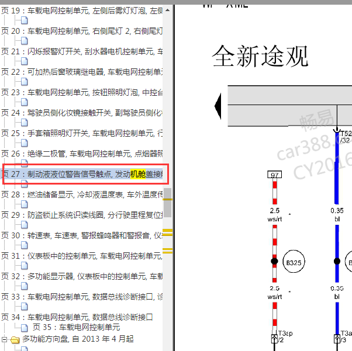Open bookmark 页 29 防盗锁止系统识读线圈
This screenshot has width=352, height=351.
[x=82, y=215]
